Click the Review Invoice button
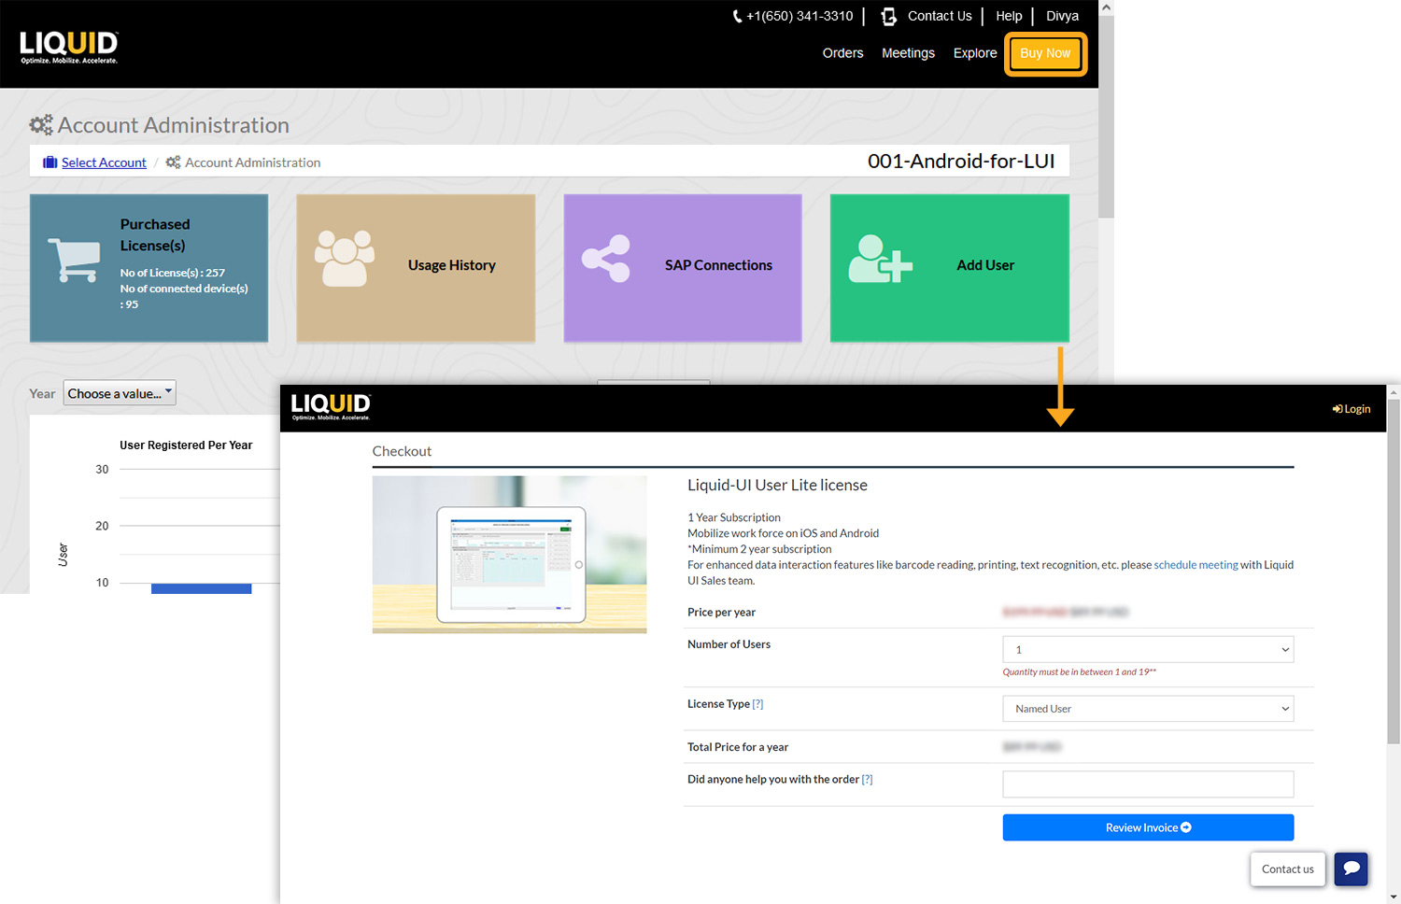The height and width of the screenshot is (904, 1401). 1148,827
